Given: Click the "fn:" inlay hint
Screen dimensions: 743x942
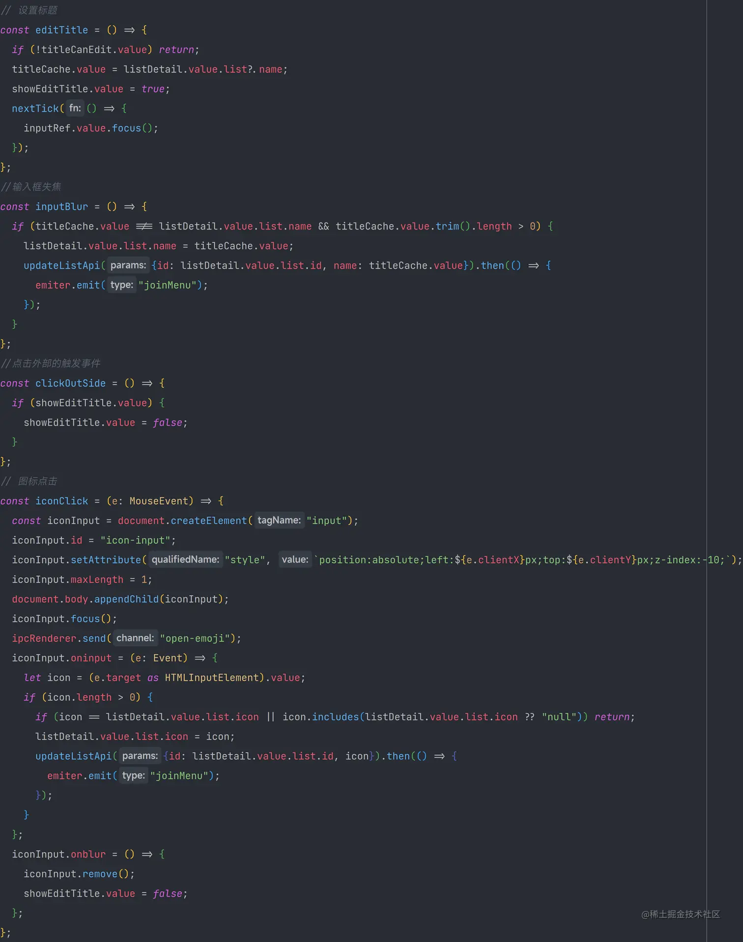Looking at the screenshot, I should click(x=75, y=108).
